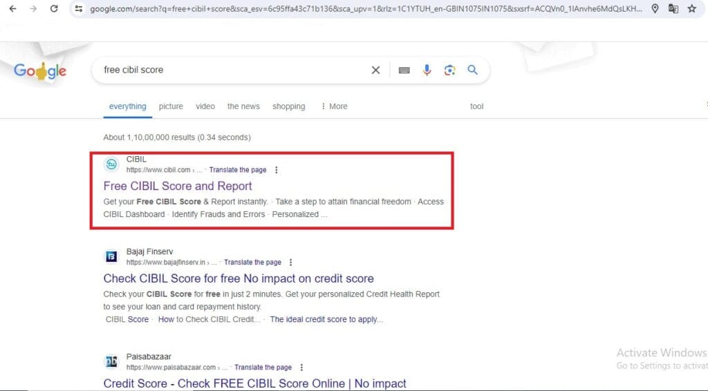Start voice search with microphone icon
The height and width of the screenshot is (391, 708).
coord(427,70)
